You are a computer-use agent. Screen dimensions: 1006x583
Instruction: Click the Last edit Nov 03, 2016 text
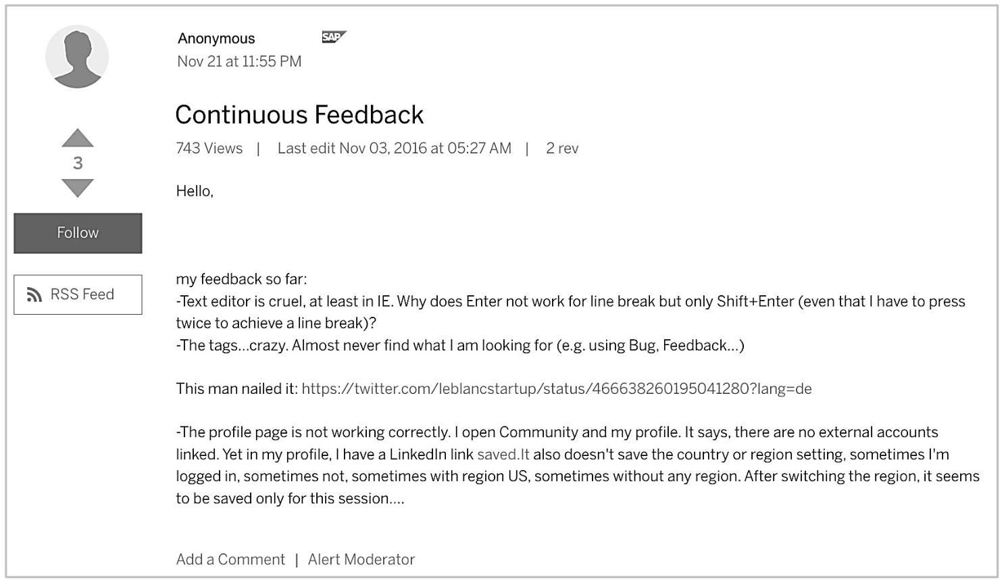(x=394, y=149)
